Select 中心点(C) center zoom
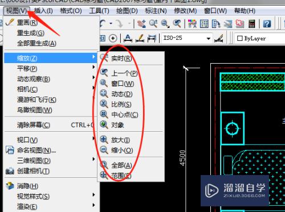Image resolution: width=285 pixels, height=212 pixels. (131, 115)
